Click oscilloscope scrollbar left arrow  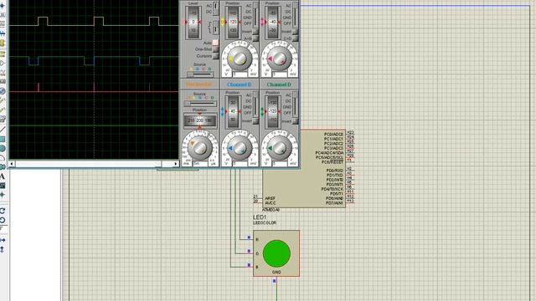12,164
